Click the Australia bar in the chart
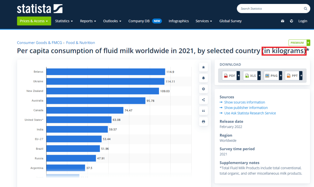314x187 pixels. pyautogui.click(x=96, y=101)
